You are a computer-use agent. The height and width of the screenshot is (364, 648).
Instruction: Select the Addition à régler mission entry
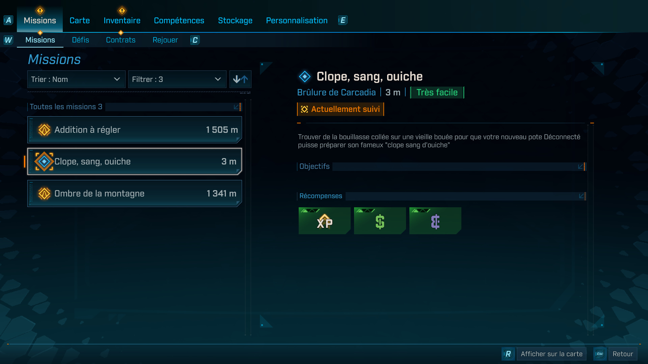pyautogui.click(x=135, y=130)
